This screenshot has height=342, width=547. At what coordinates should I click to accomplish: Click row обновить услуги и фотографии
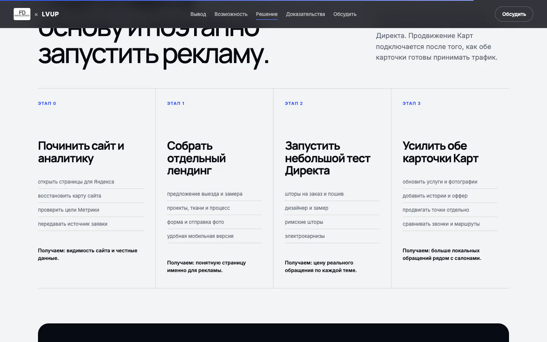tap(450, 182)
